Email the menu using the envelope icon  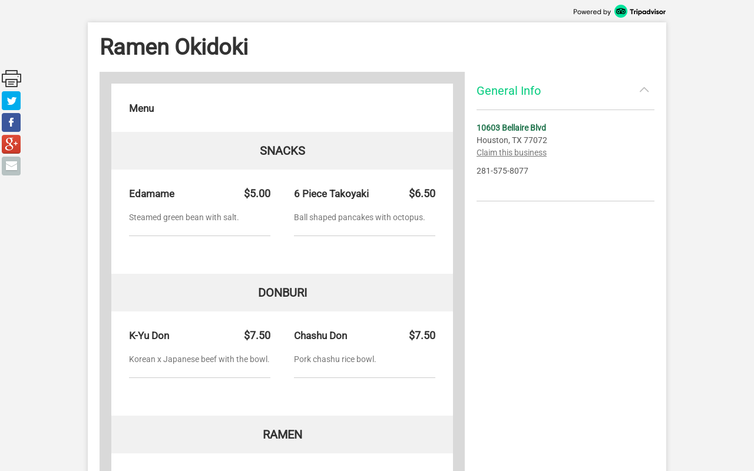[11, 166]
